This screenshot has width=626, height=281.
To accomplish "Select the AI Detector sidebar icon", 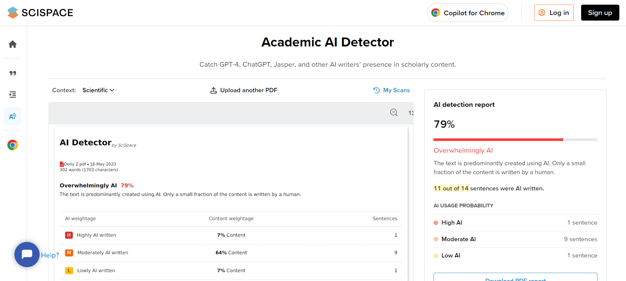I will [13, 116].
